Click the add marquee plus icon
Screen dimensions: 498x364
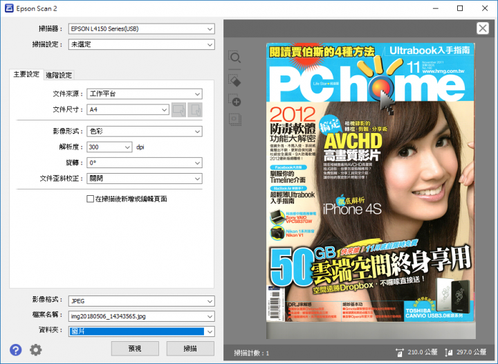tap(235, 100)
